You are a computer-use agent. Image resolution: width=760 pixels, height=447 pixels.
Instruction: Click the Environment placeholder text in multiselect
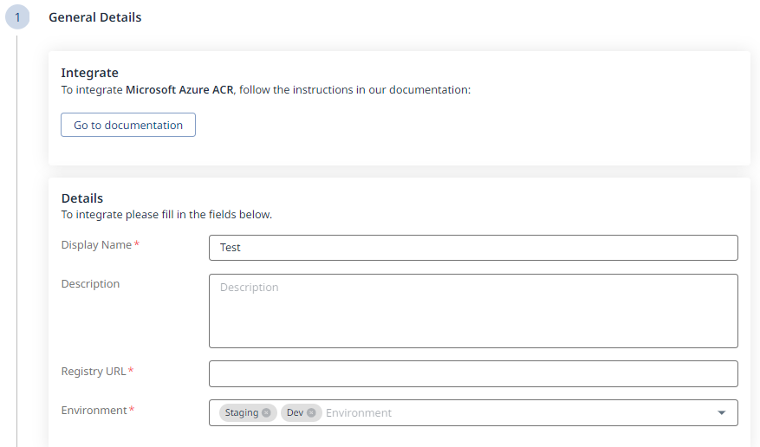[359, 413]
